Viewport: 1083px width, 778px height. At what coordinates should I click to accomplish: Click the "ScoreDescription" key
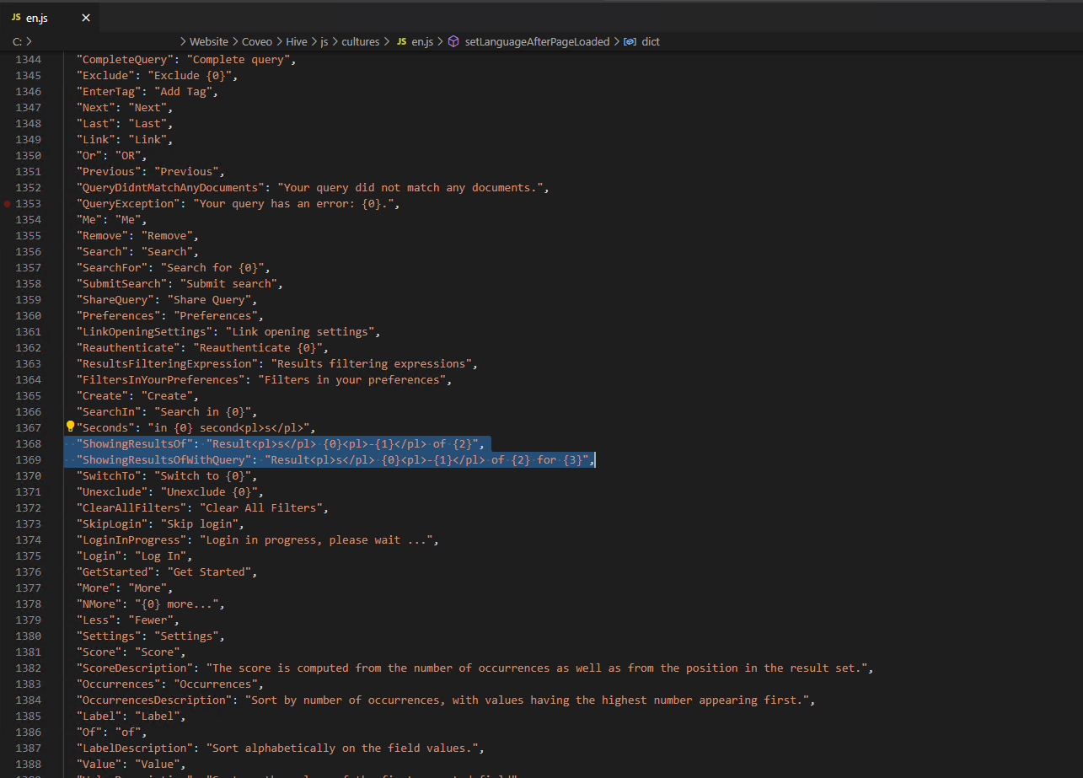[136, 668]
